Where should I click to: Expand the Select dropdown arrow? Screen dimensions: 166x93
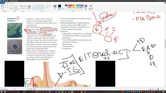tap(11, 9)
